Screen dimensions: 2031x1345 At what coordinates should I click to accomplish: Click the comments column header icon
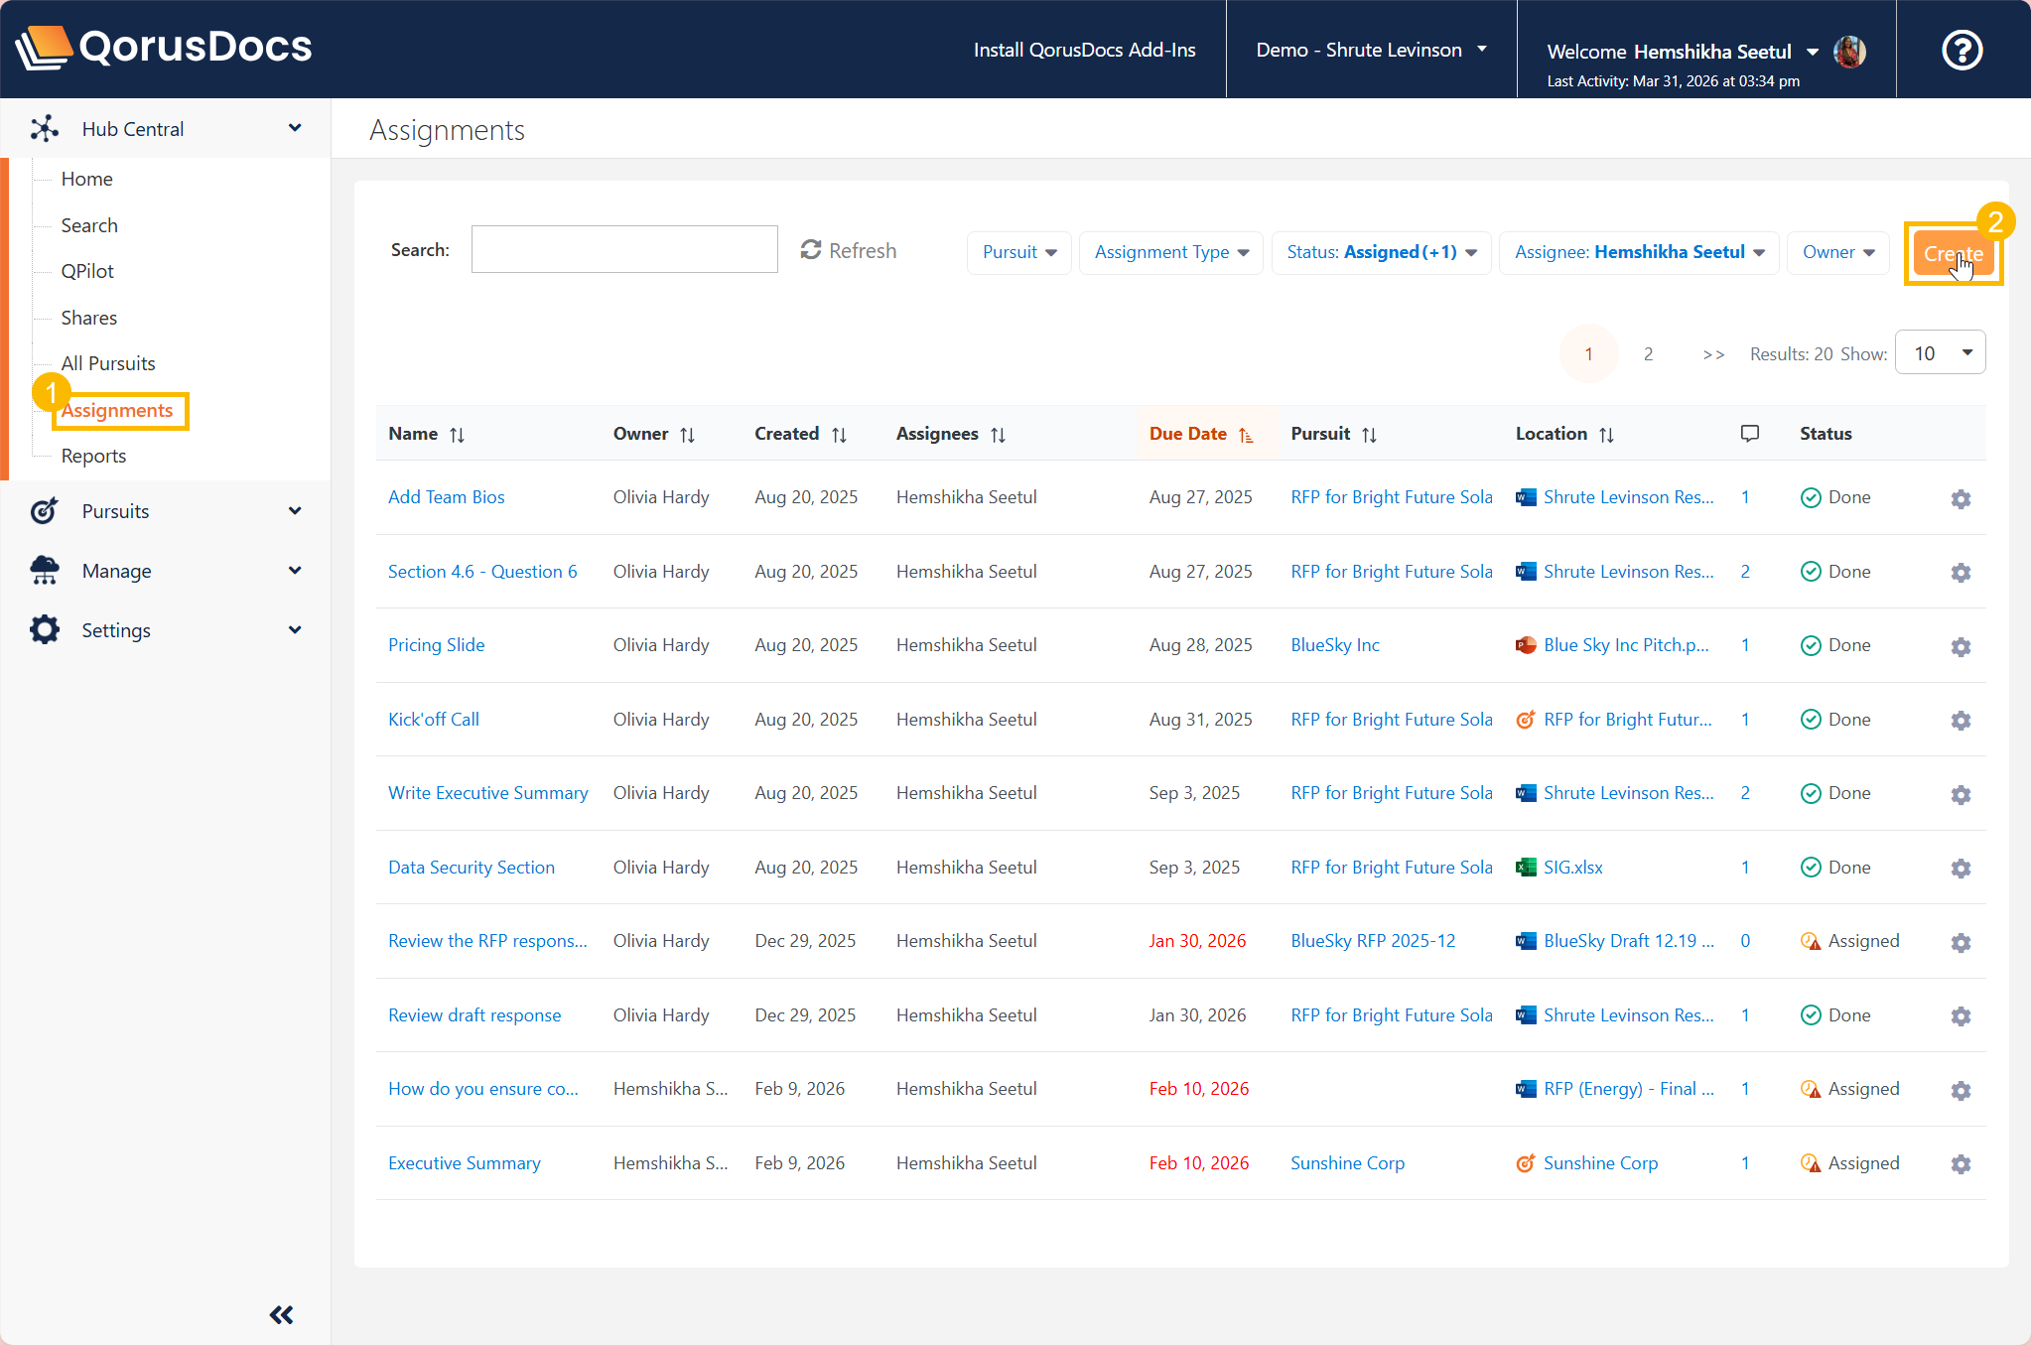[1749, 434]
